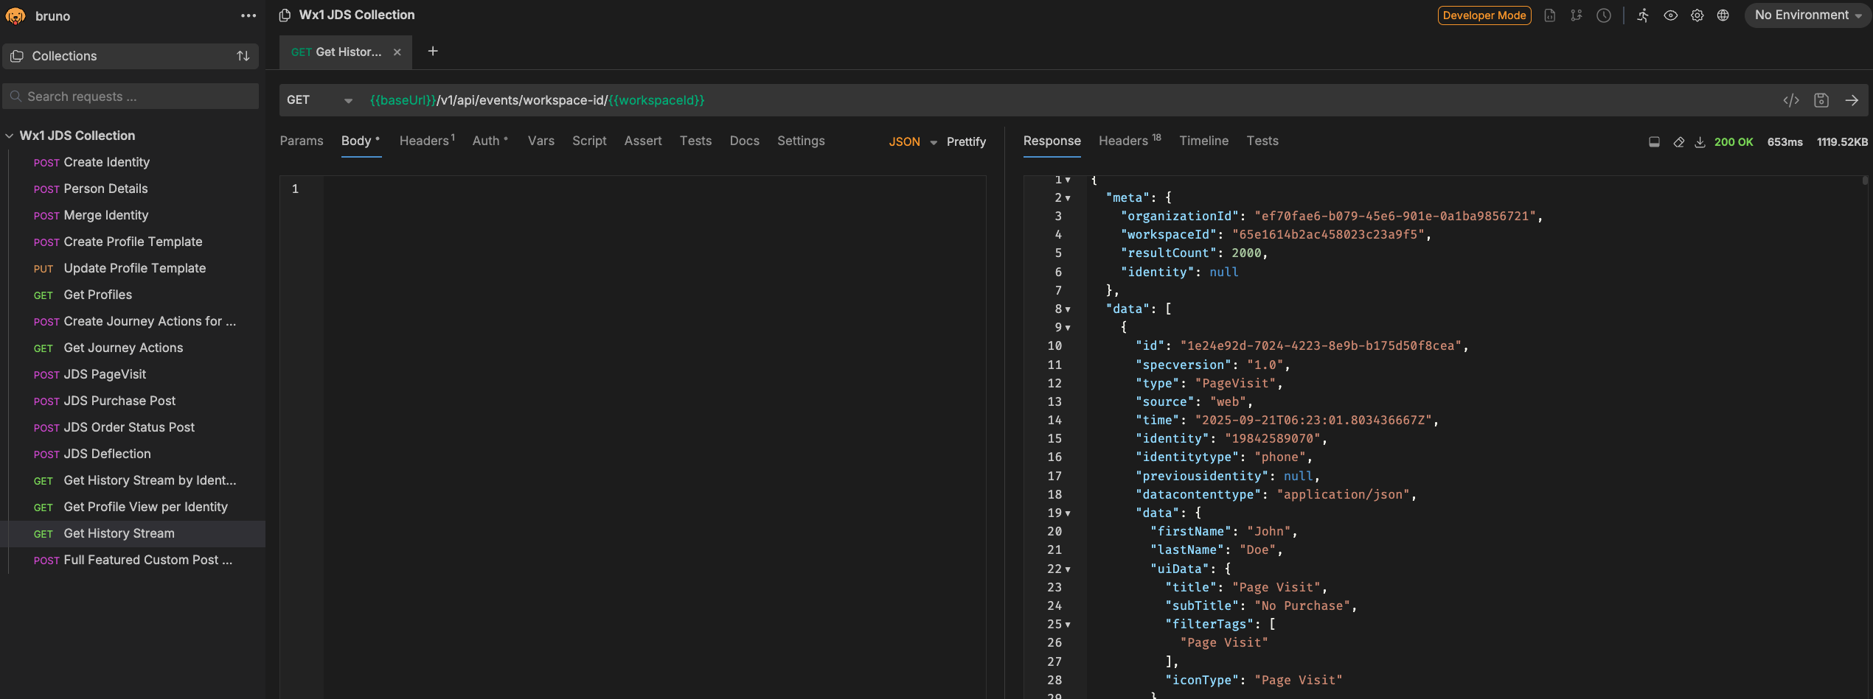Collapse the "data" array fold arrow on line 8
The image size is (1873, 699).
coord(1068,309)
